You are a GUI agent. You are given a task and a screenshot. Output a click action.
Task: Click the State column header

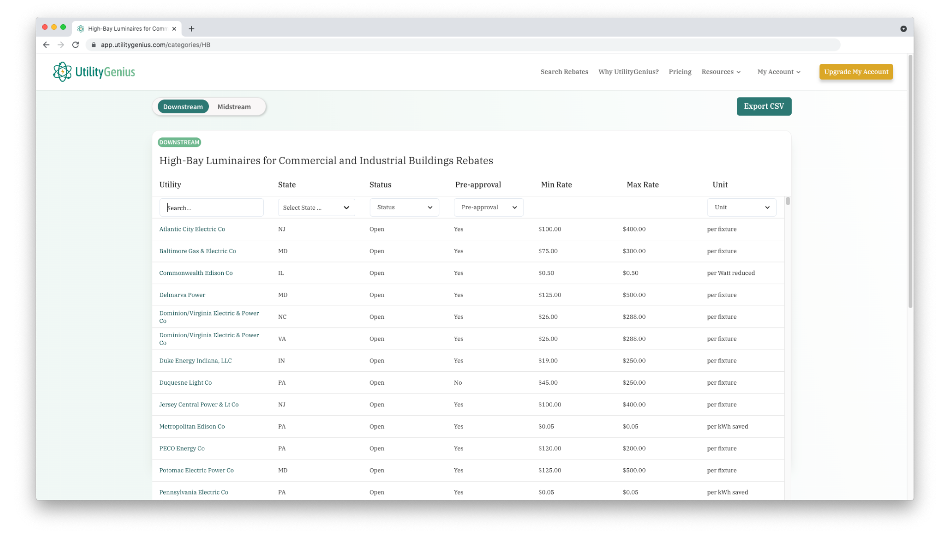pyautogui.click(x=287, y=184)
